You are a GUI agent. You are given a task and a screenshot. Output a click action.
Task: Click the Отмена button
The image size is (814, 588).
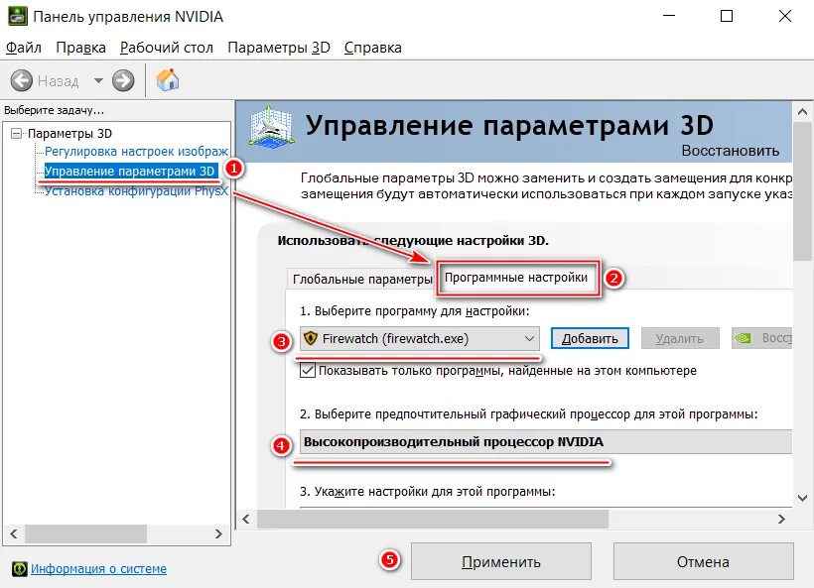703,561
